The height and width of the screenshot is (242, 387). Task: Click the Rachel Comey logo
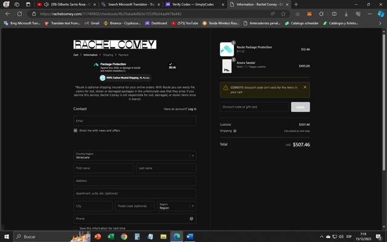[115, 44]
